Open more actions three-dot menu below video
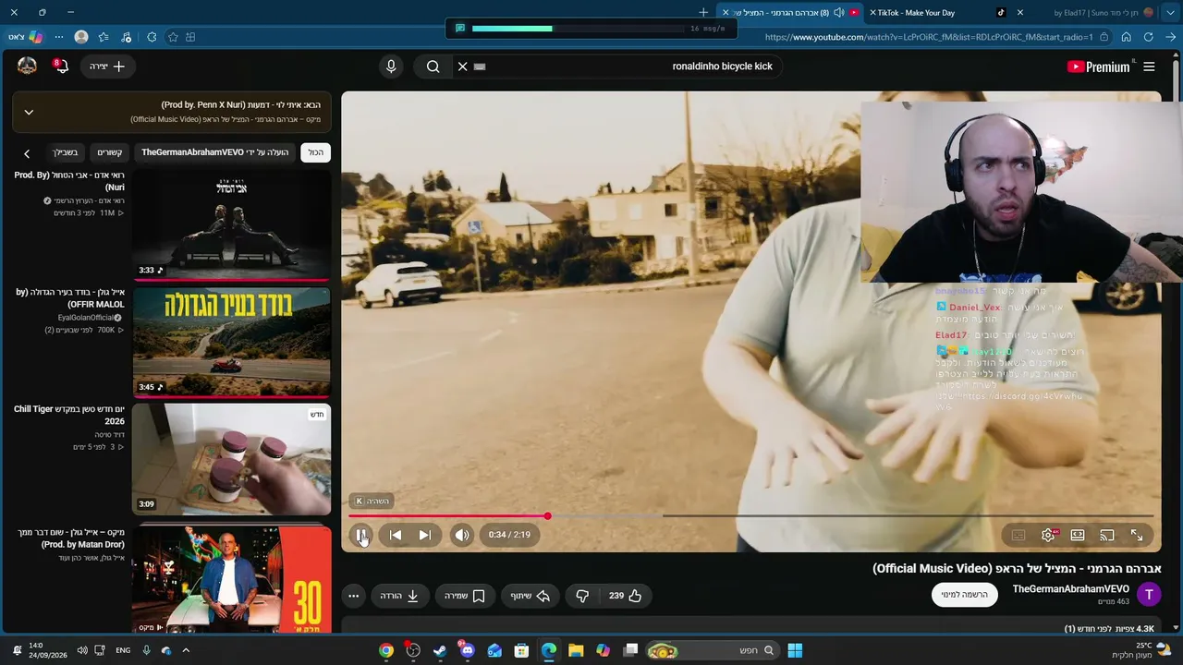This screenshot has height=665, width=1183. pyautogui.click(x=353, y=596)
